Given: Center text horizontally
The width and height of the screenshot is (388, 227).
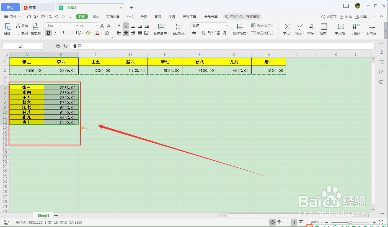Looking at the screenshot, I should click(x=126, y=33).
